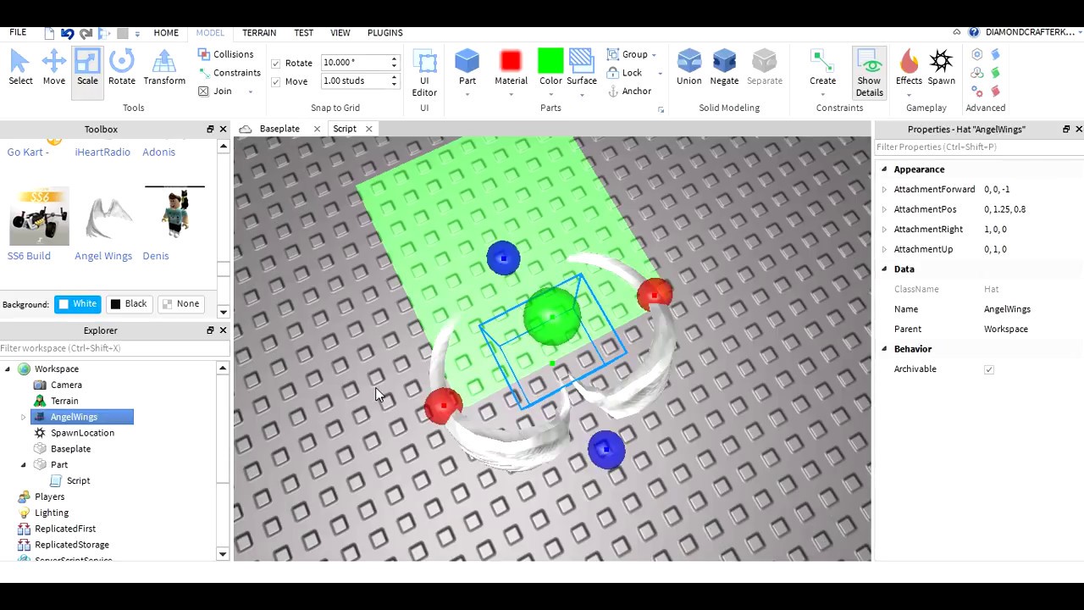Screen dimensions: 1084x610
Task: Set toolbox background to Black
Action: point(128,304)
